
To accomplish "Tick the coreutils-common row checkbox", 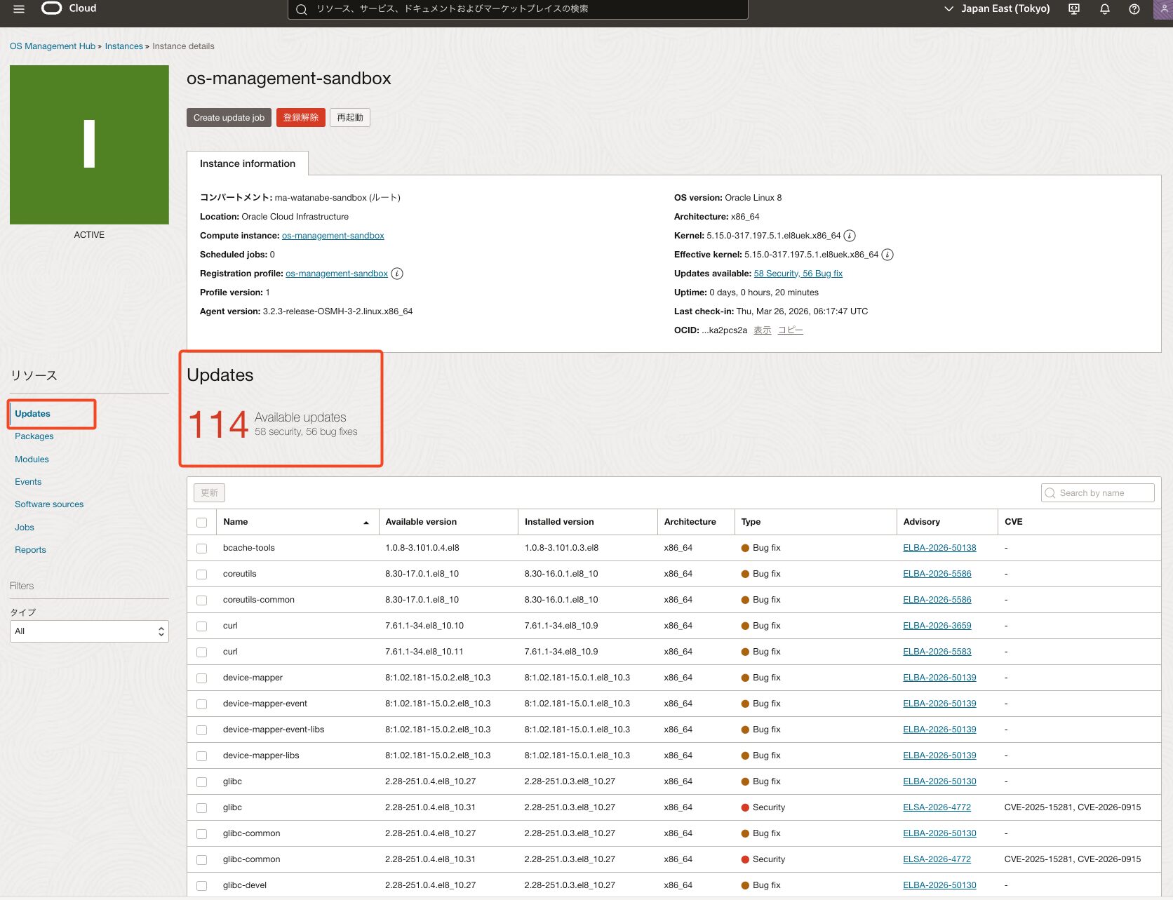I will click(202, 600).
